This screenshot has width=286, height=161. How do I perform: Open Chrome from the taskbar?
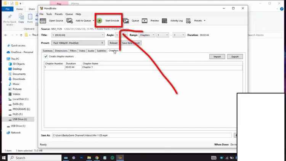click(x=97, y=158)
